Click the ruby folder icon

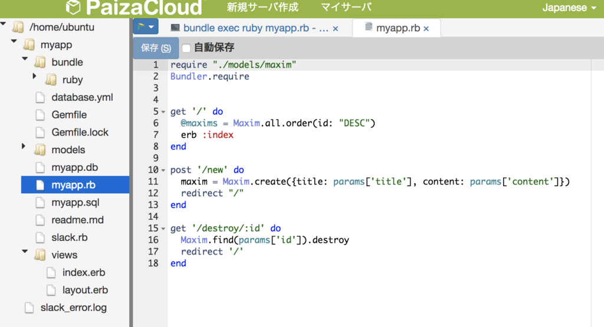coord(51,80)
